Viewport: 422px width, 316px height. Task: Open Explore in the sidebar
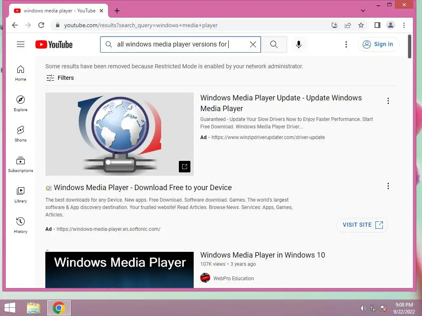pyautogui.click(x=21, y=103)
